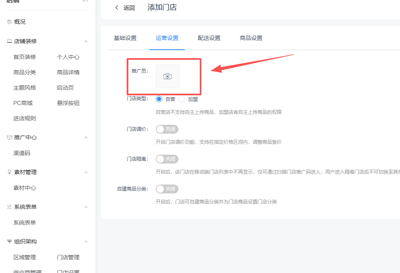
Task: Collapse the 推广中心 section chevron
Action: point(86,138)
